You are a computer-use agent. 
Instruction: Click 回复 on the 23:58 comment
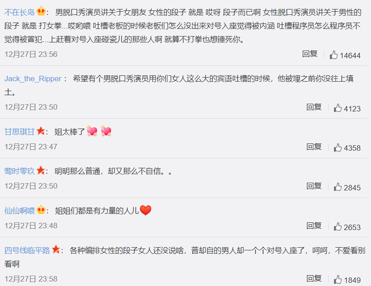314,278
